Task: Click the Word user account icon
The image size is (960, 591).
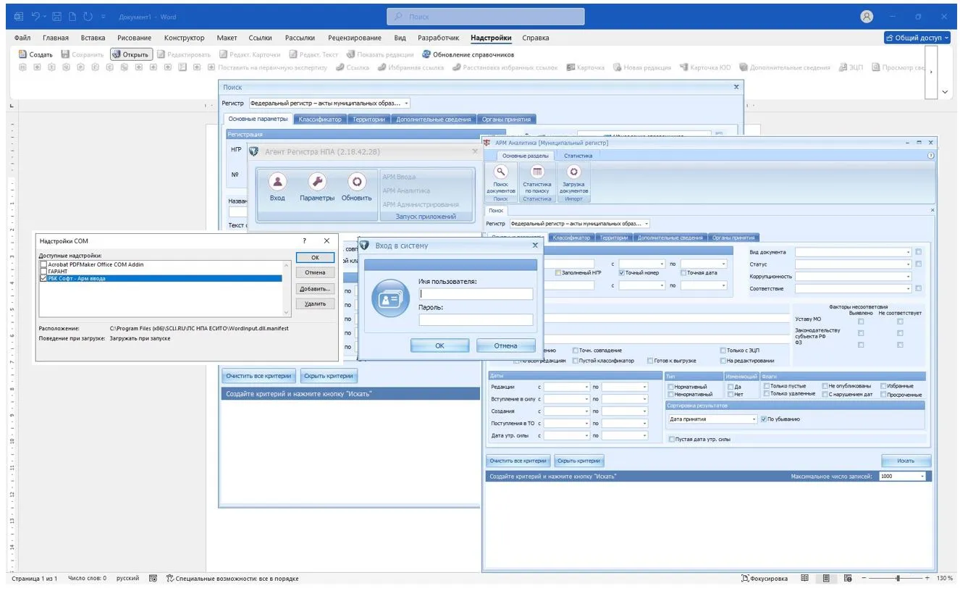Action: [867, 17]
